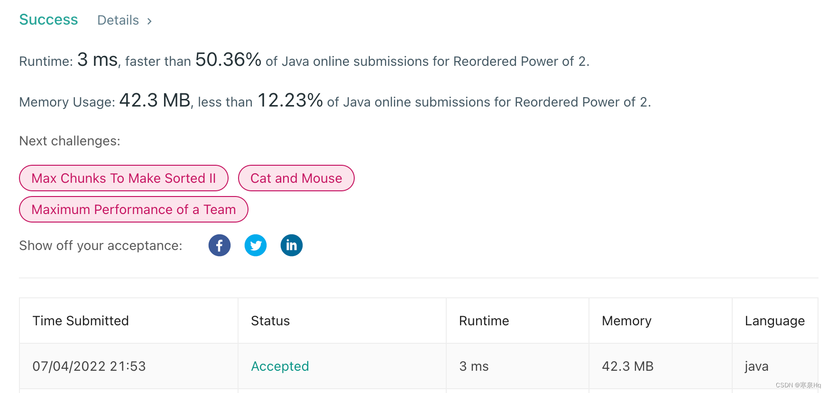
Task: Click the 42.3 MB memory table cell
Action: [627, 366]
